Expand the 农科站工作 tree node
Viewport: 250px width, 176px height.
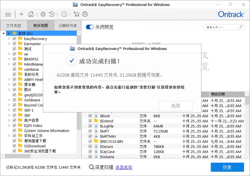[x=9, y=136]
